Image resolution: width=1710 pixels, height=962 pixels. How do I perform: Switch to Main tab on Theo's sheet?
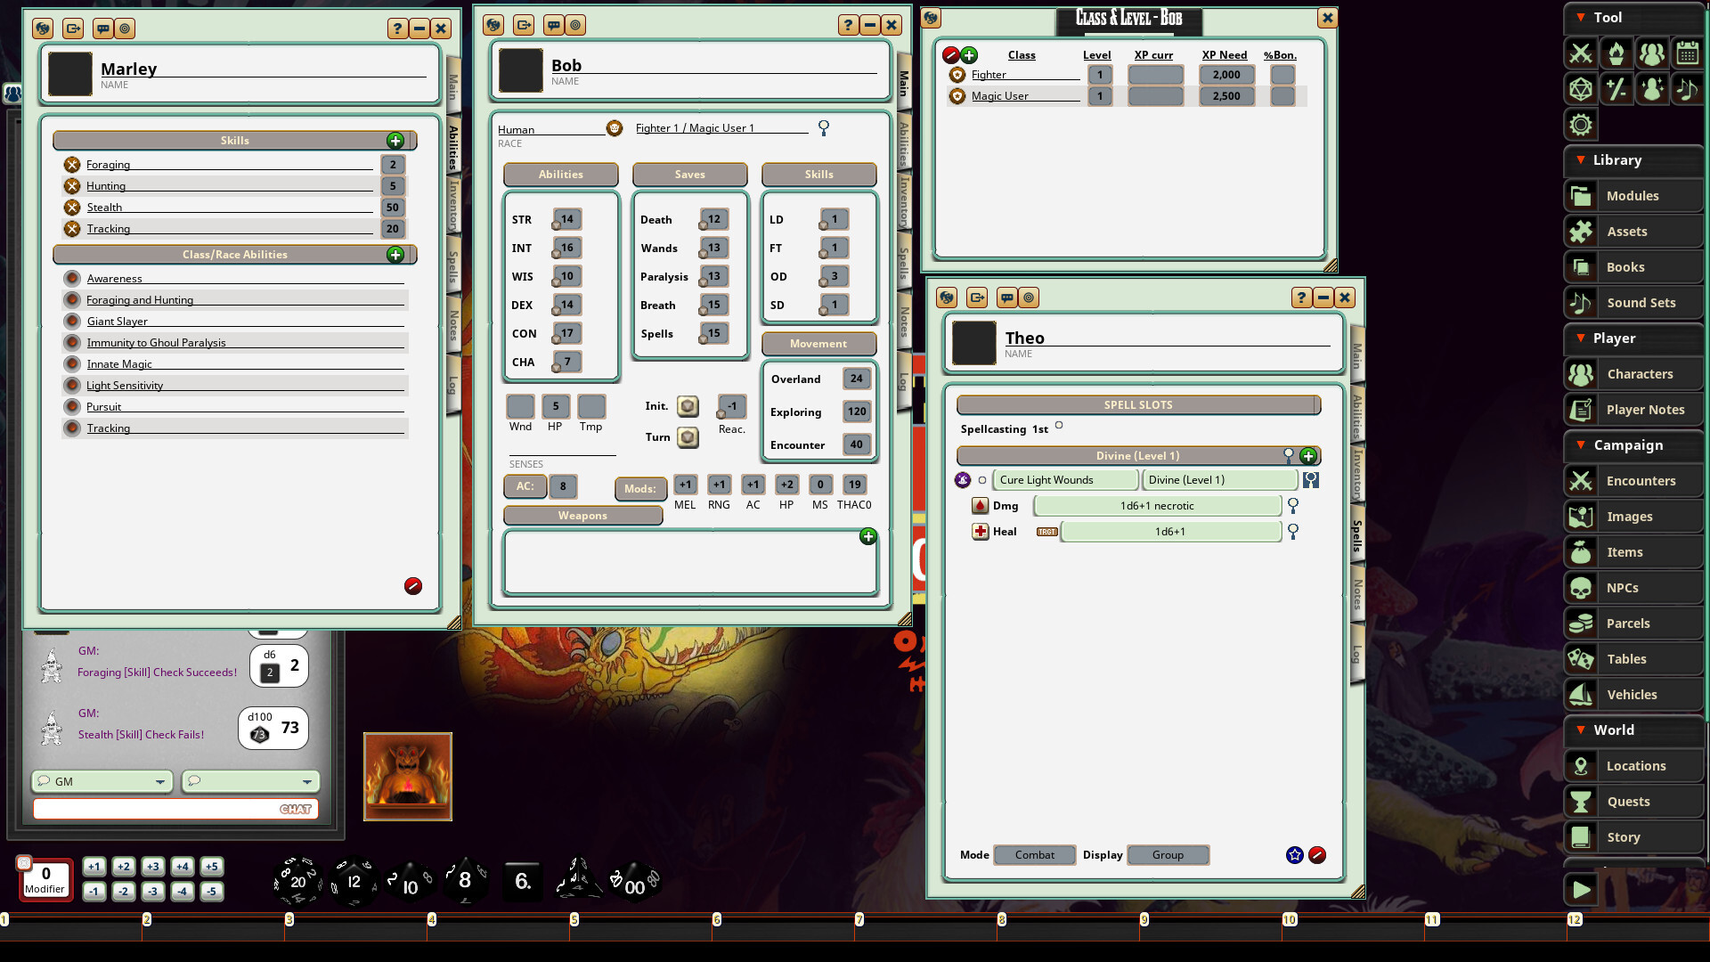tap(1357, 356)
